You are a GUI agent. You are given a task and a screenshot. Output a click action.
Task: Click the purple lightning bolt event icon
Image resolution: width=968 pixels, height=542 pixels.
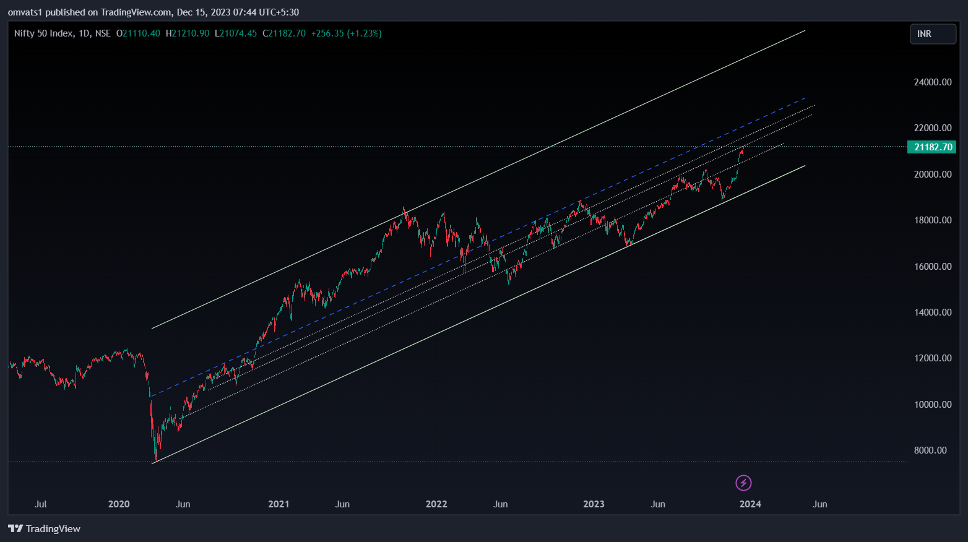coord(743,483)
